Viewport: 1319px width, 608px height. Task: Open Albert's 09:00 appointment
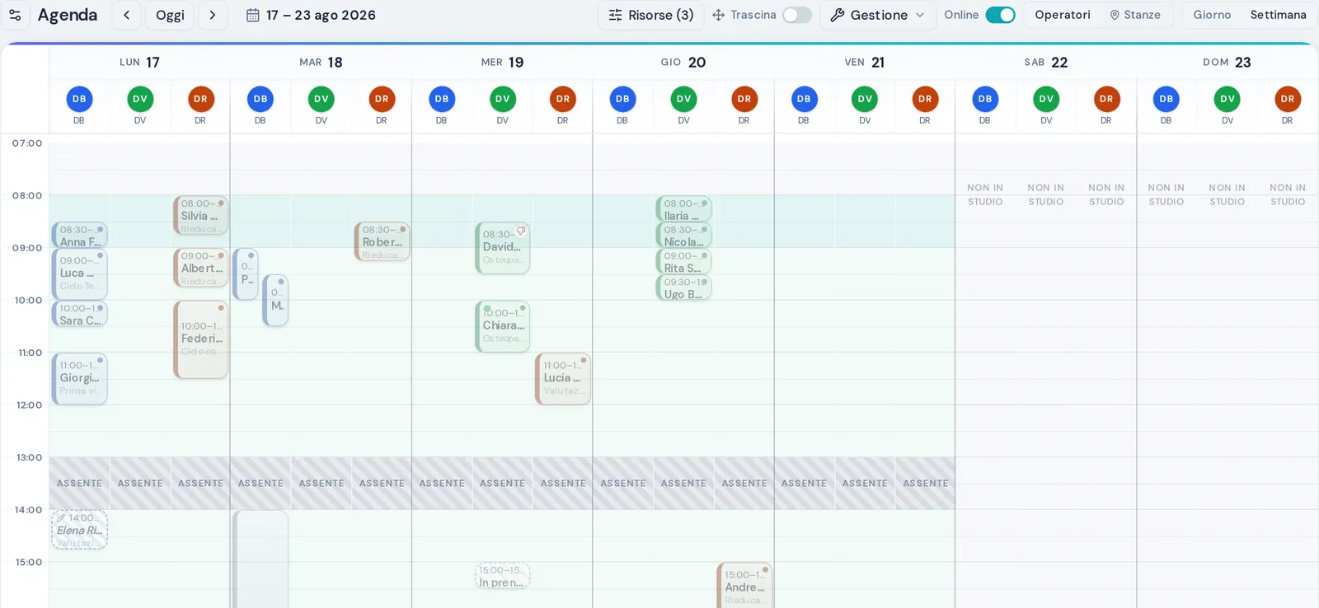tap(201, 268)
